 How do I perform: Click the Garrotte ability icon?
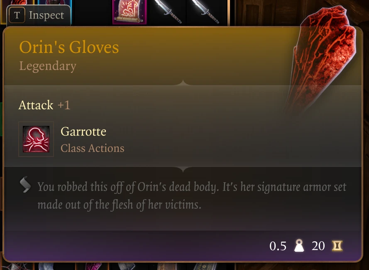point(36,139)
